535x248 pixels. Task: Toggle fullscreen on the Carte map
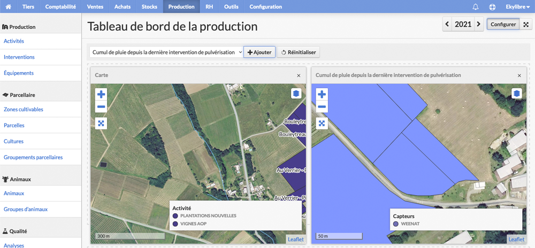(x=101, y=123)
